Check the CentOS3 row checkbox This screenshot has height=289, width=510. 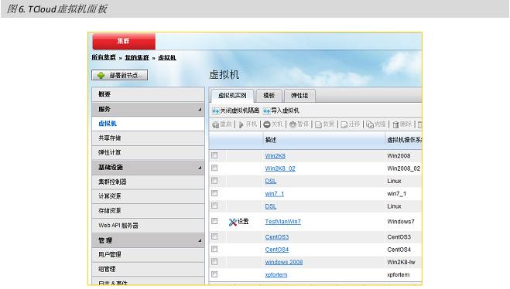pos(214,236)
